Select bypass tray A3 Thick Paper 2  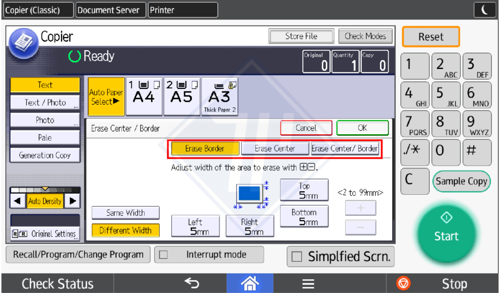(x=220, y=96)
